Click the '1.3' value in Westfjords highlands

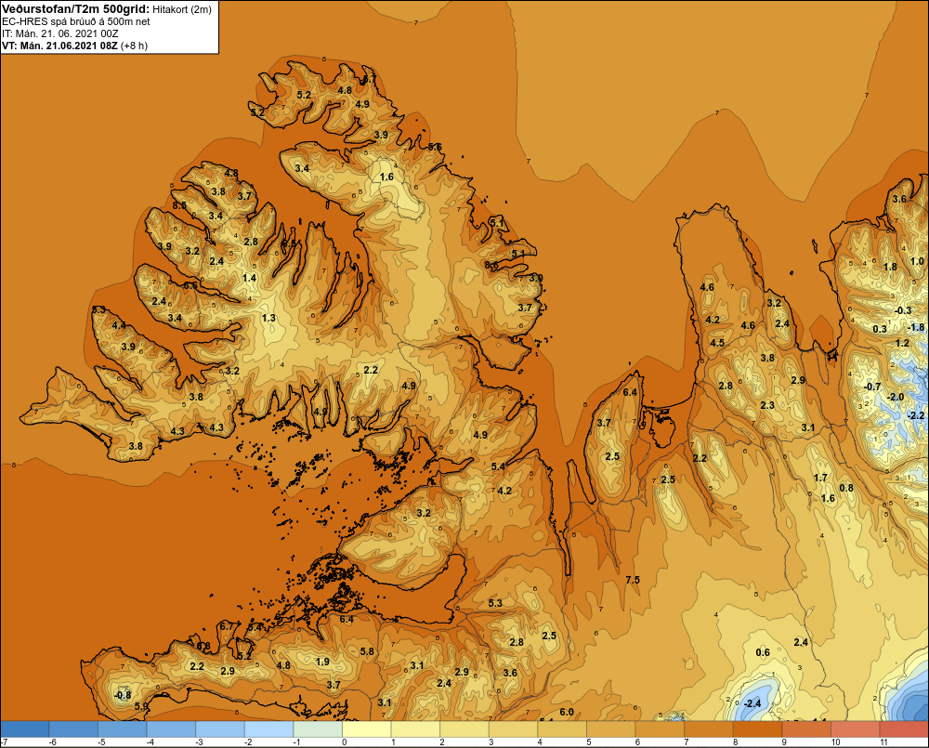coord(268,318)
